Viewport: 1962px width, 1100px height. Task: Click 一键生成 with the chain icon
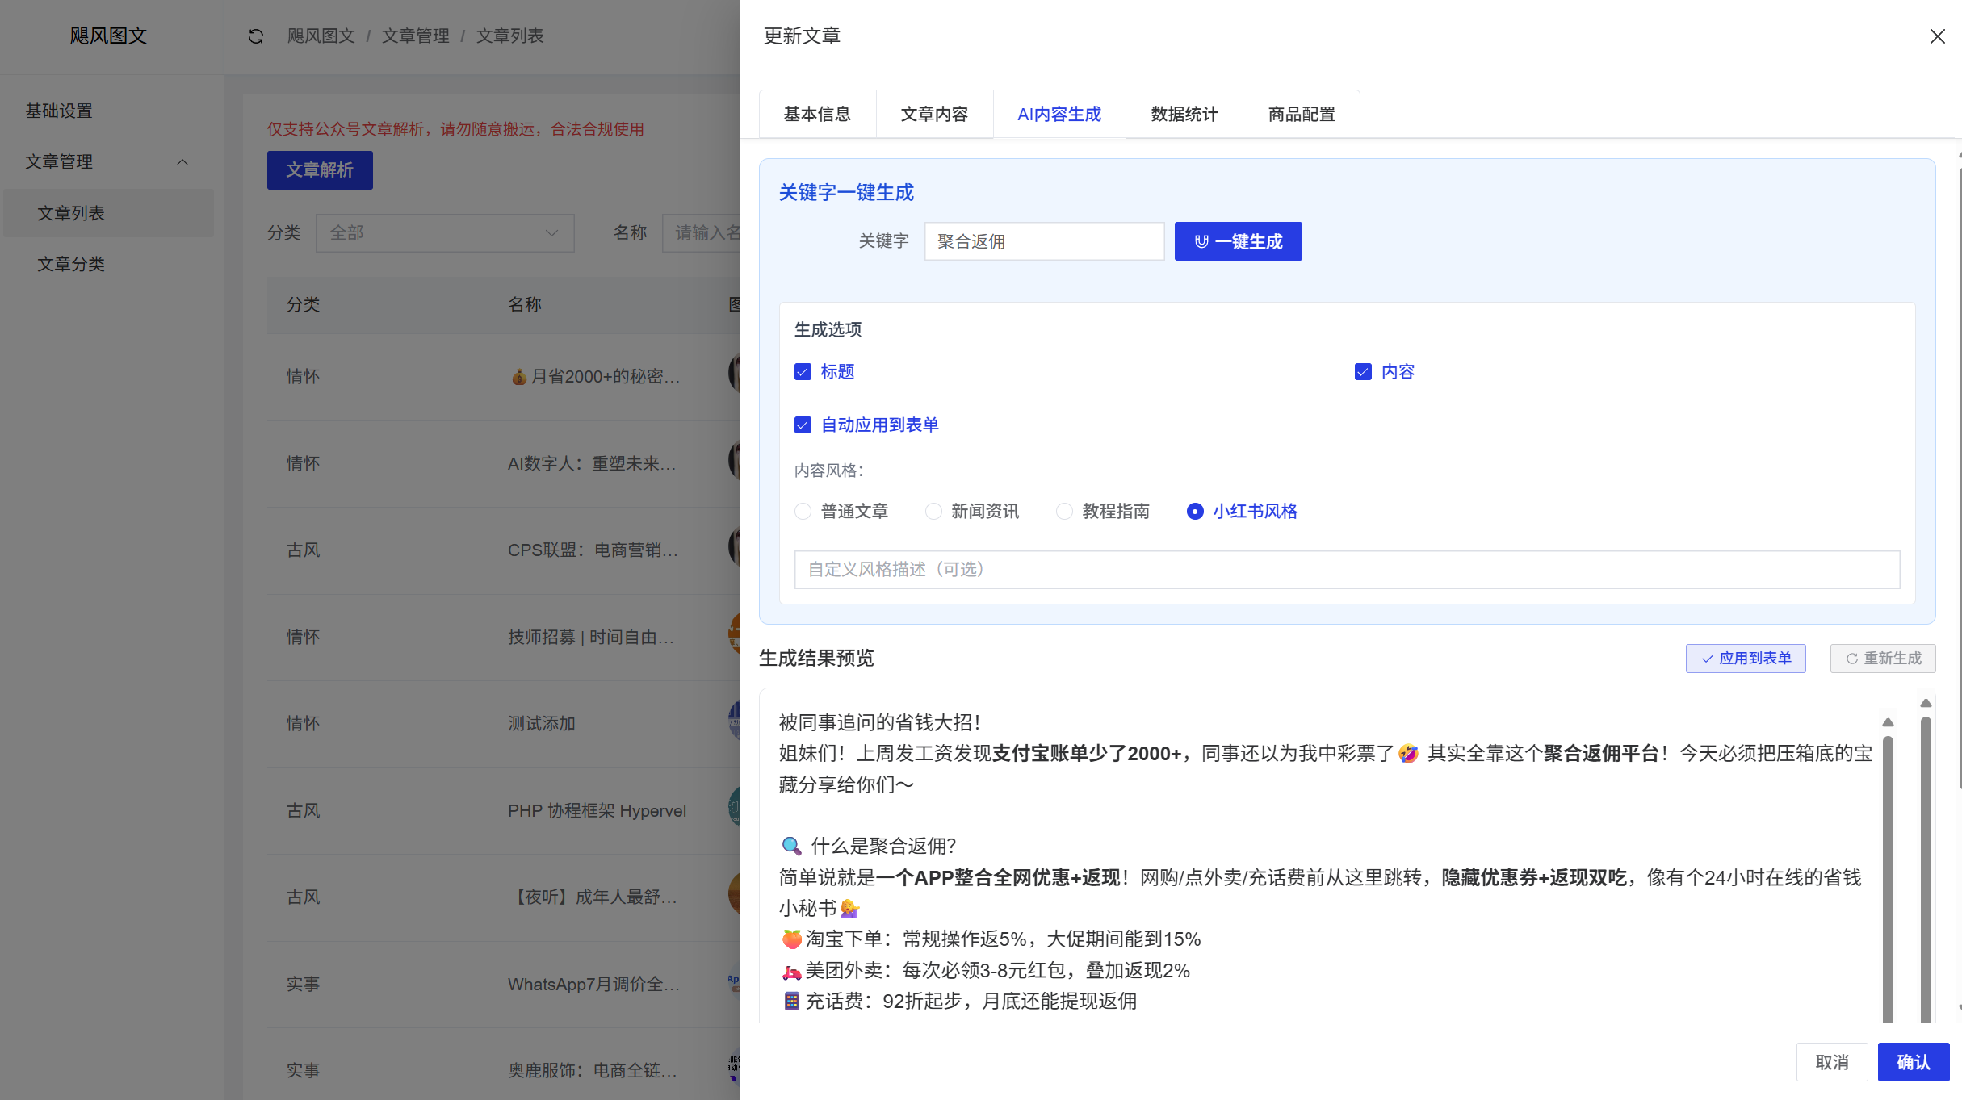click(x=1238, y=240)
